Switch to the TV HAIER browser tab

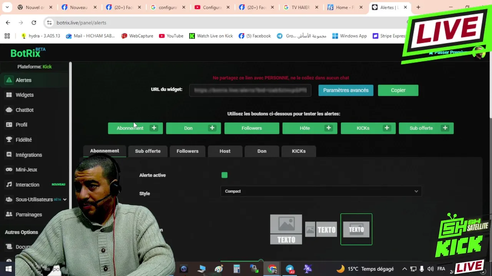301,7
